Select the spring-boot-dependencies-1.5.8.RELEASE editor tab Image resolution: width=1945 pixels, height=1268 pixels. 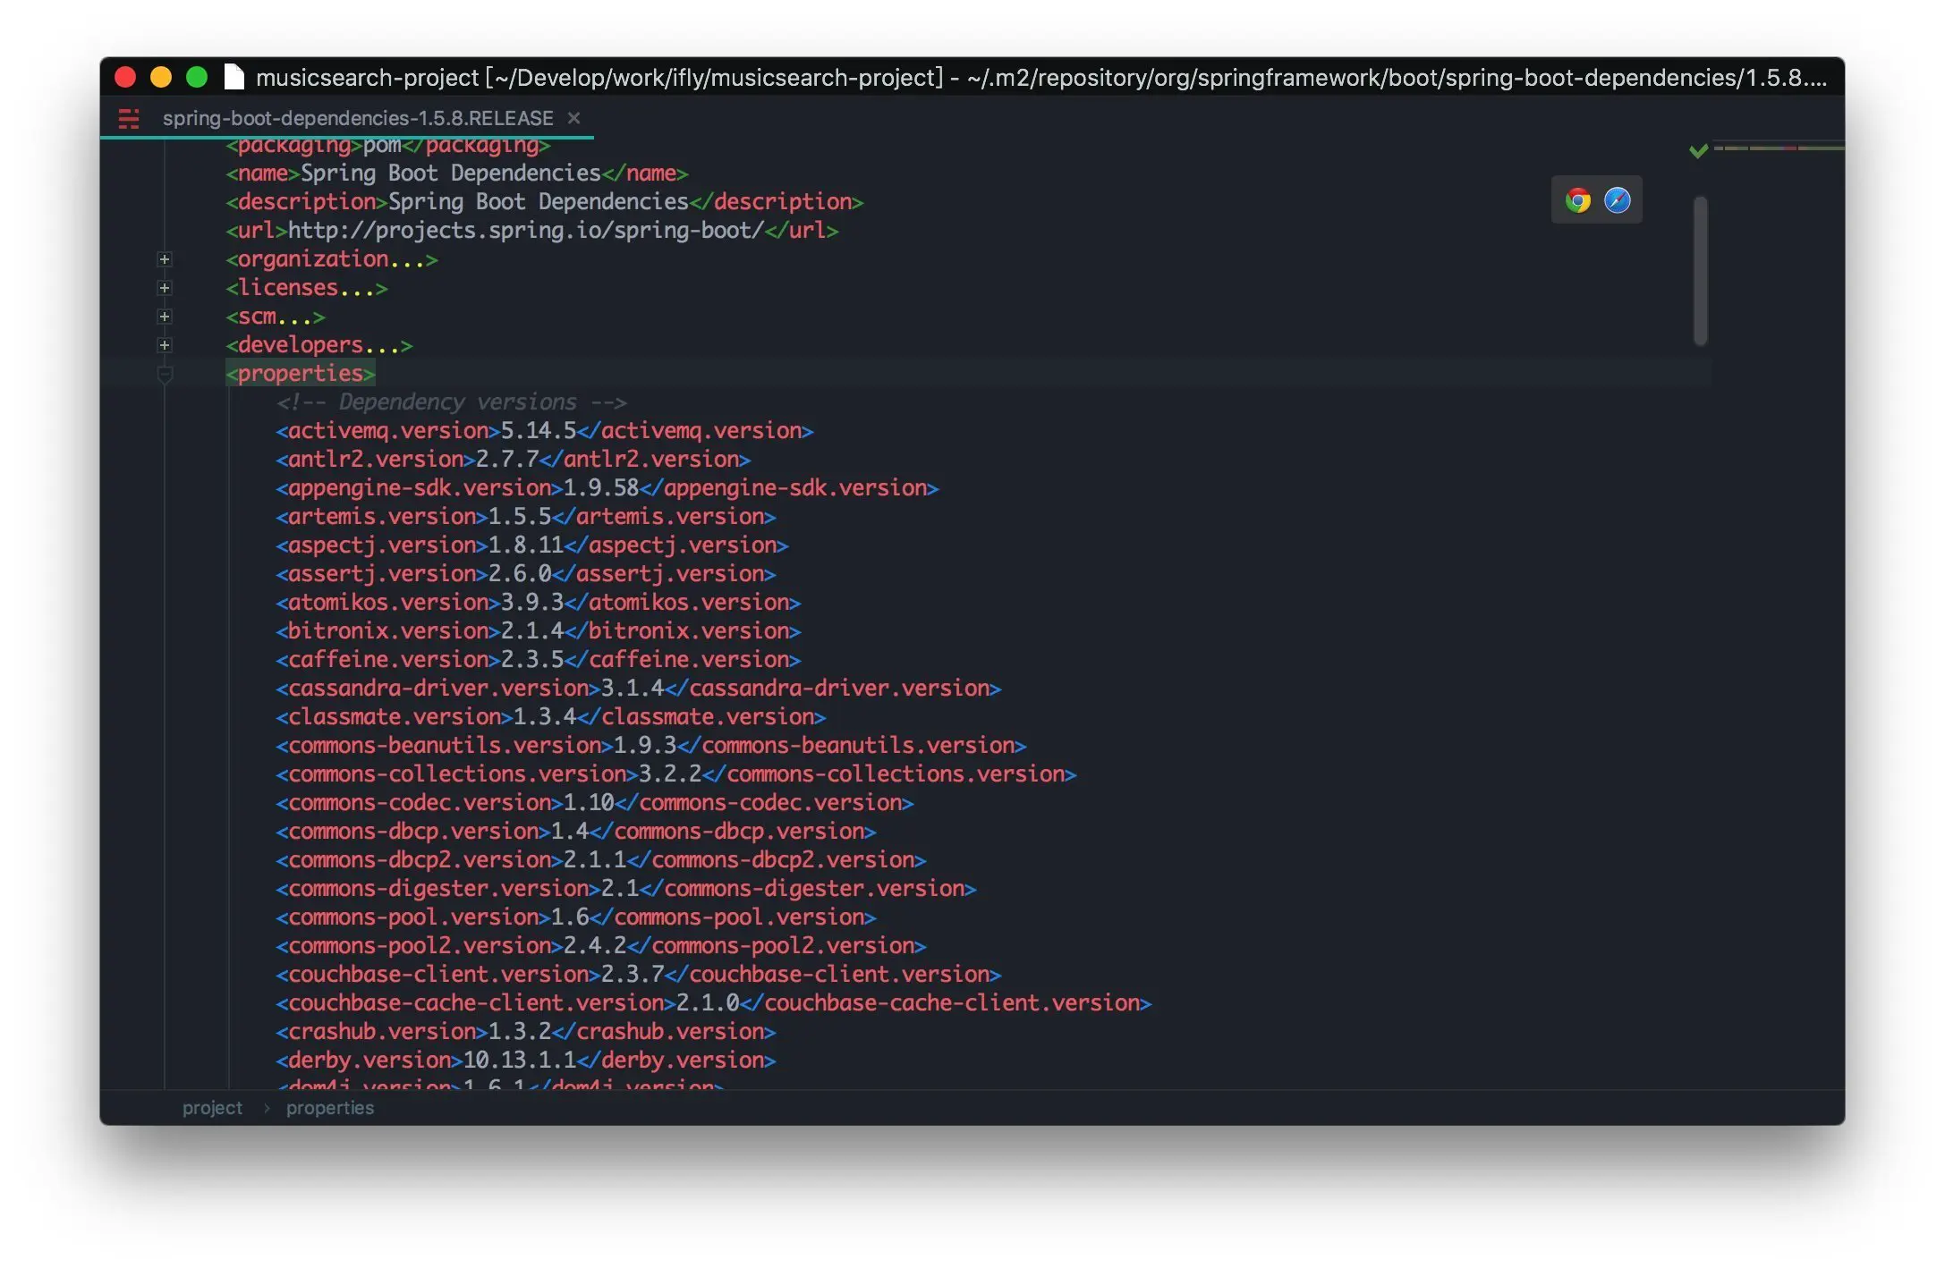pyautogui.click(x=358, y=118)
